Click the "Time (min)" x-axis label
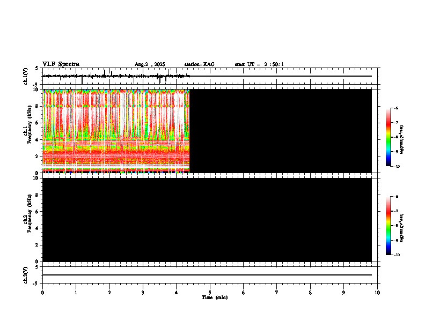 215,297
